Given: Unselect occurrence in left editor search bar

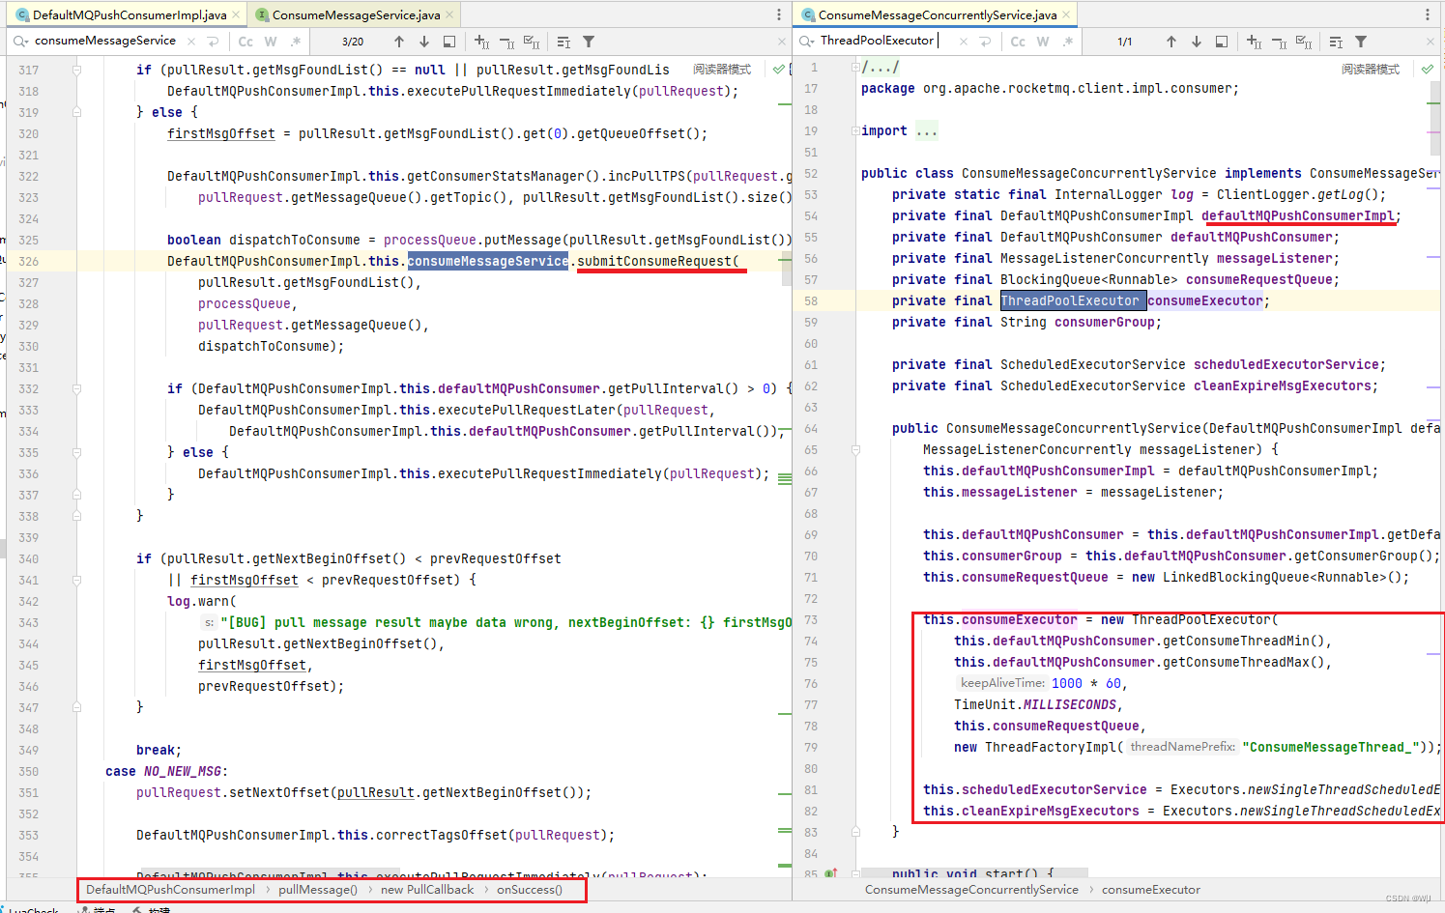Looking at the screenshot, I should coord(506,42).
